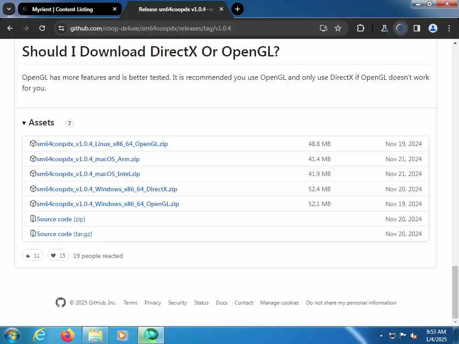Open the user profile avatar
Viewport: 459px width, 344px height.
click(433, 28)
